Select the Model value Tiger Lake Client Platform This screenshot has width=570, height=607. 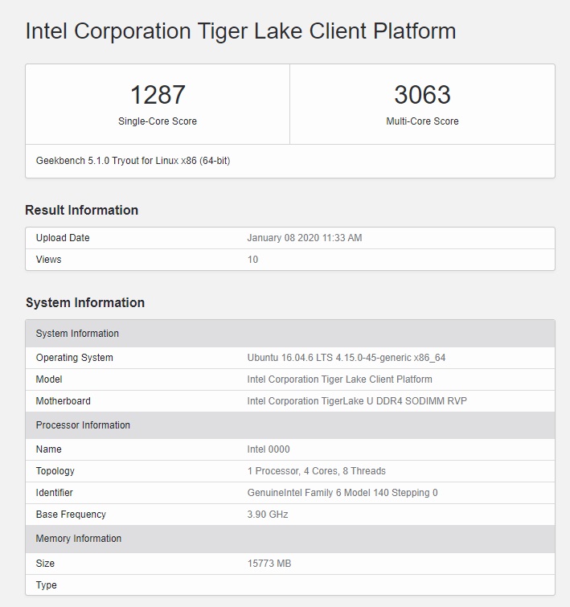(x=339, y=379)
